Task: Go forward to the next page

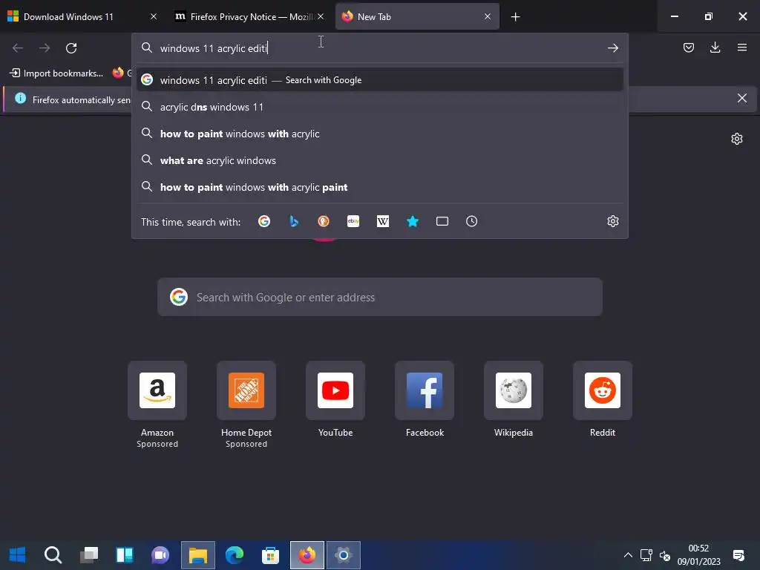Action: tap(45, 48)
